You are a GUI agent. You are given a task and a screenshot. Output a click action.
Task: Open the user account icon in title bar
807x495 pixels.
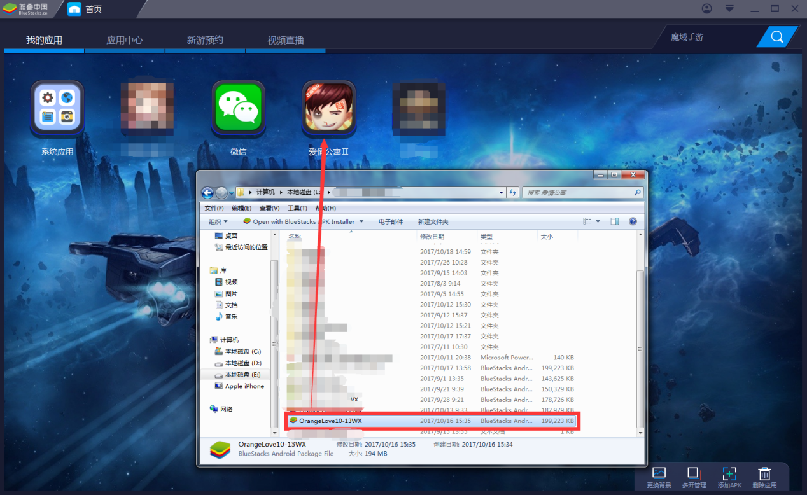pos(707,8)
